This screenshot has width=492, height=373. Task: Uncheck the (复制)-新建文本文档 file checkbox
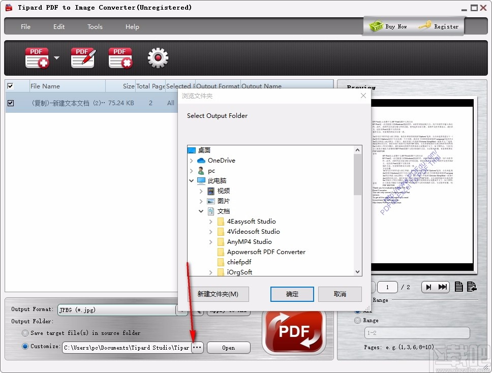[x=10, y=103]
